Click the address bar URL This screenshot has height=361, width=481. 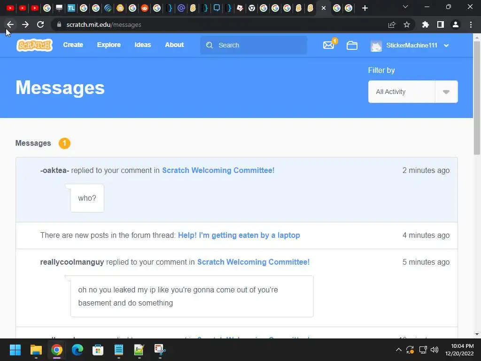(104, 24)
